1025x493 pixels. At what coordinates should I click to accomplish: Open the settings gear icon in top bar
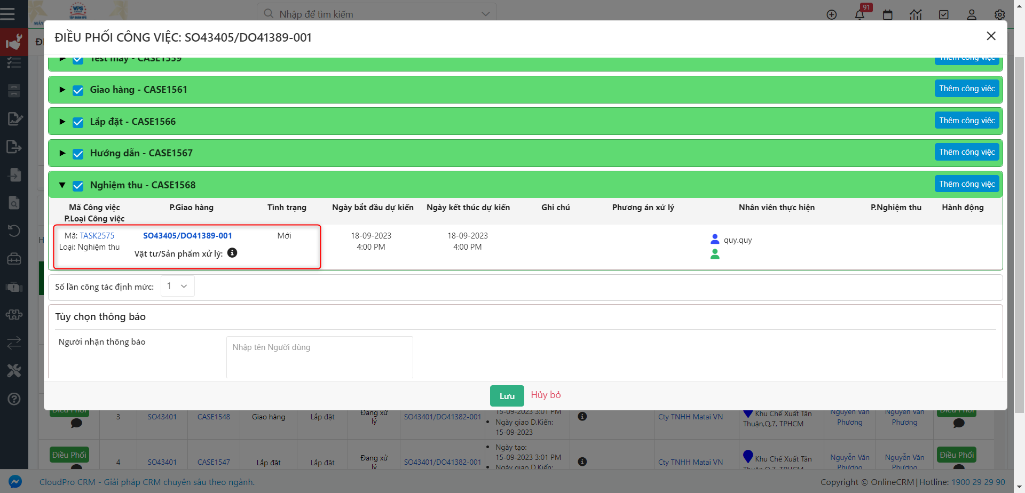click(1000, 14)
